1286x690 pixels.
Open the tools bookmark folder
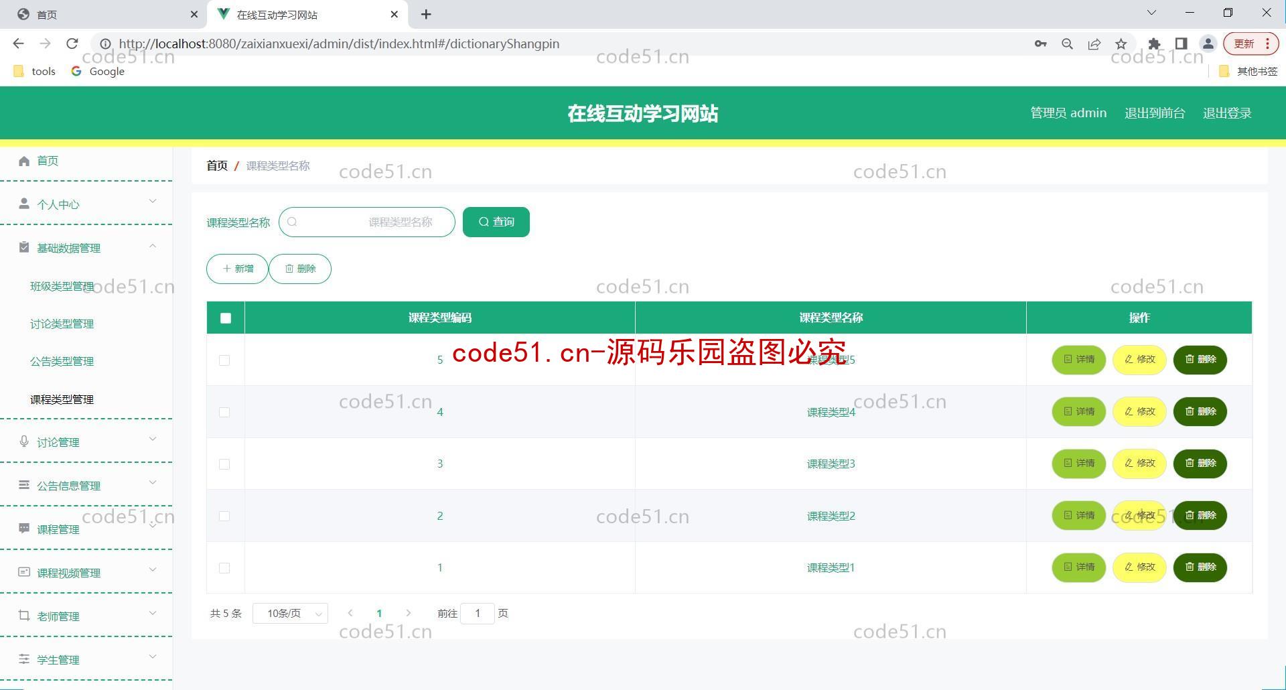tap(34, 71)
